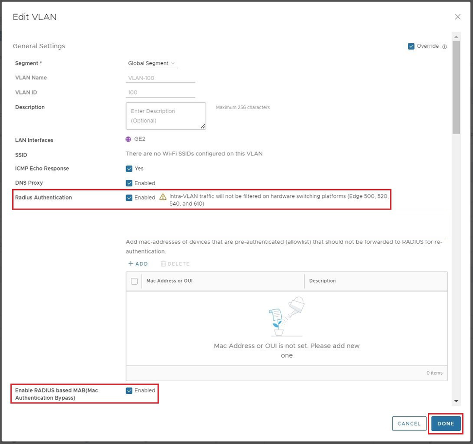
Task: Select all rows in MAC address table
Action: point(134,281)
